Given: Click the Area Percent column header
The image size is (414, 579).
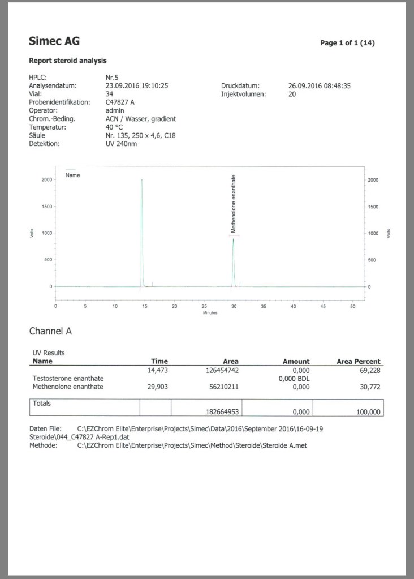Looking at the screenshot, I should (x=359, y=361).
